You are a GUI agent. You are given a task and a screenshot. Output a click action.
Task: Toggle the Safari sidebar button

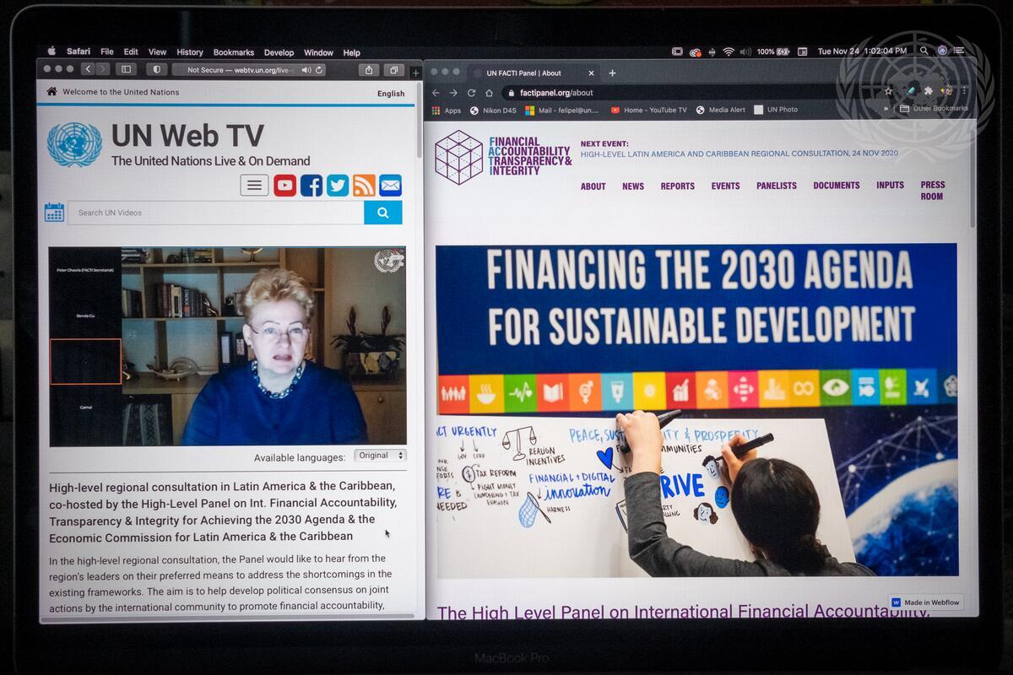click(x=127, y=70)
